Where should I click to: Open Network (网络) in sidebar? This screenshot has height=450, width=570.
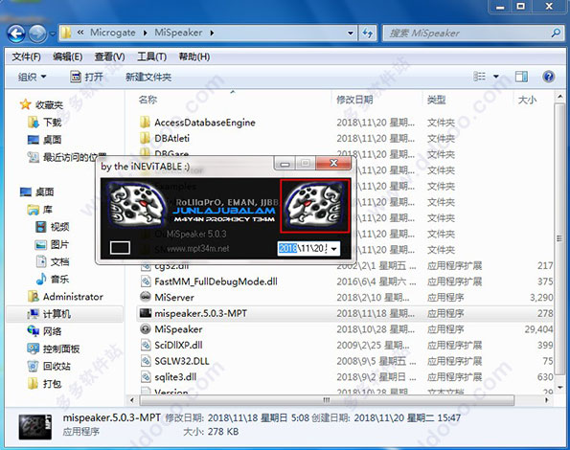44,331
